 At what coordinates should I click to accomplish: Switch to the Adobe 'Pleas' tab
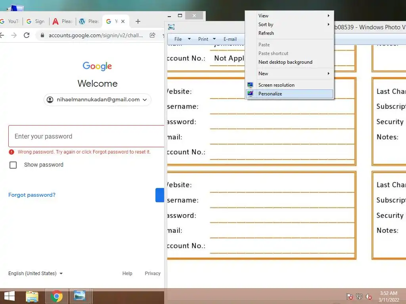62,21
